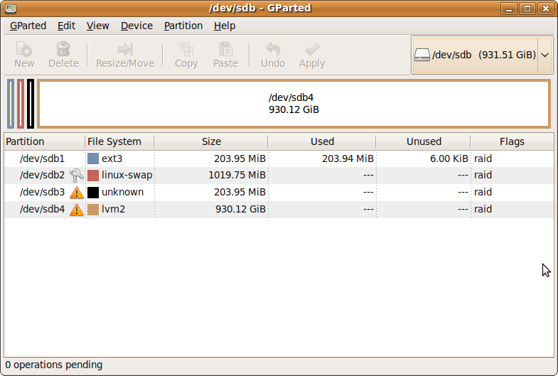Sort by the Flags column header
This screenshot has height=376, width=558.
(512, 141)
